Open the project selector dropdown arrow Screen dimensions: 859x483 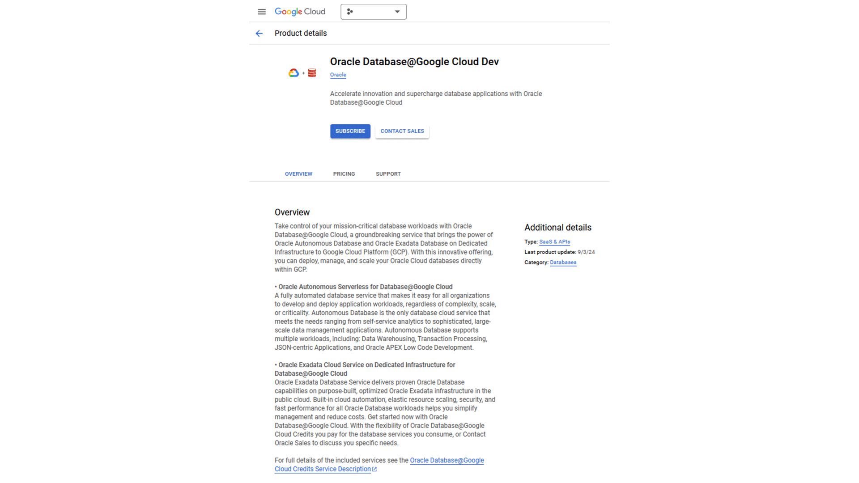tap(396, 12)
